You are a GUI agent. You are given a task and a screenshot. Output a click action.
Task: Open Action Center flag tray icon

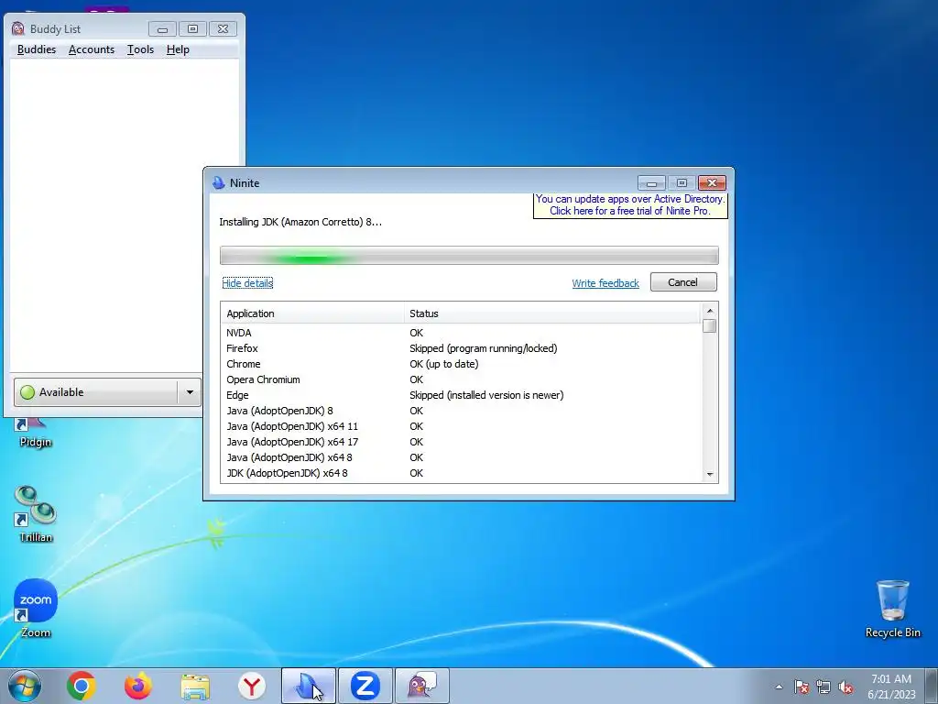(802, 687)
